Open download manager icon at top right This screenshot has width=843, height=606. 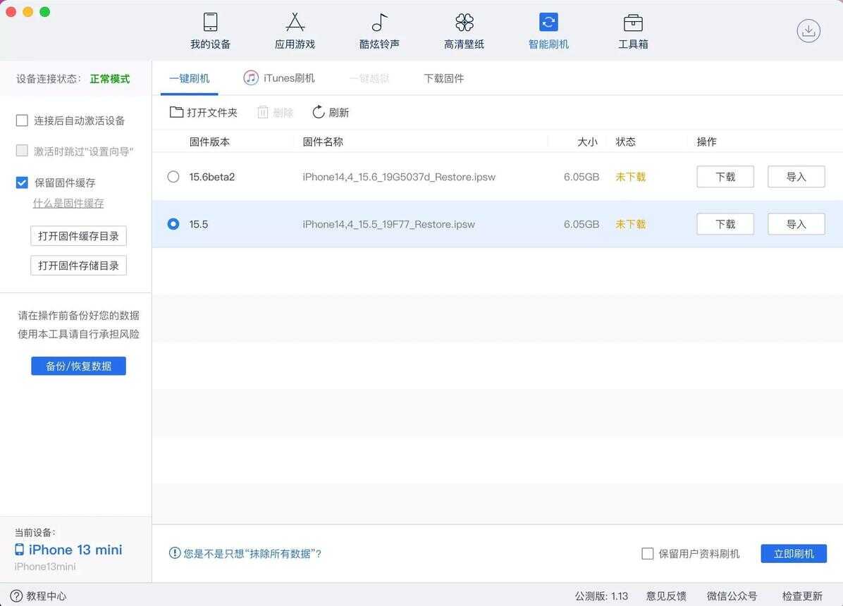coord(808,30)
